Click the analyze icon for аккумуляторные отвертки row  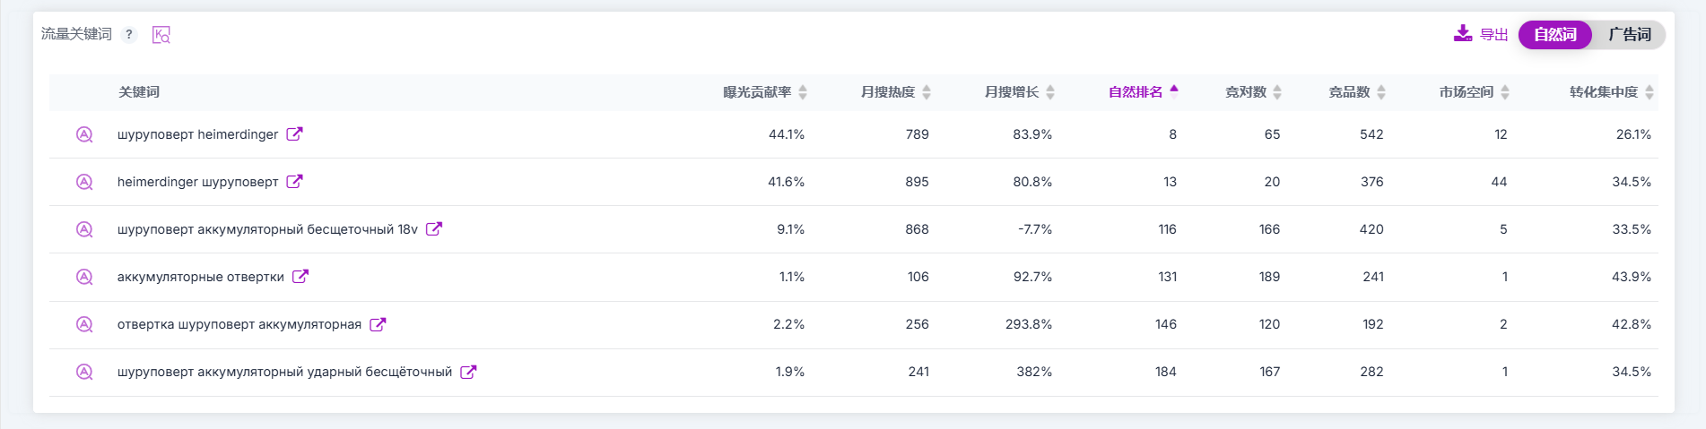tap(84, 277)
